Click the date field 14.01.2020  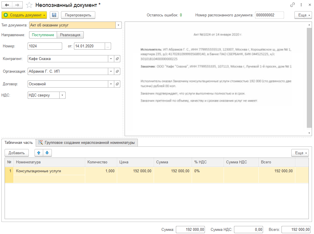pyautogui.click(x=90, y=46)
